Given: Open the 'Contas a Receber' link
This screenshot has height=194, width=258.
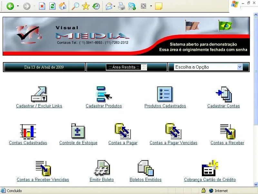Looking at the screenshot, I should (227, 143).
